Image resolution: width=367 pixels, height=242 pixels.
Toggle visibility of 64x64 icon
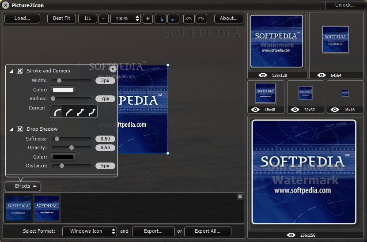[322, 75]
